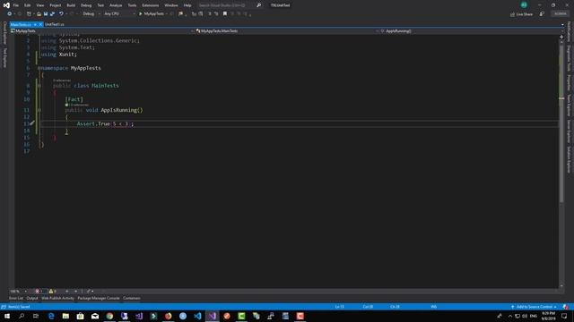The height and width of the screenshot is (322, 574).
Task: Open the Window menu
Action: pyautogui.click(x=171, y=5)
